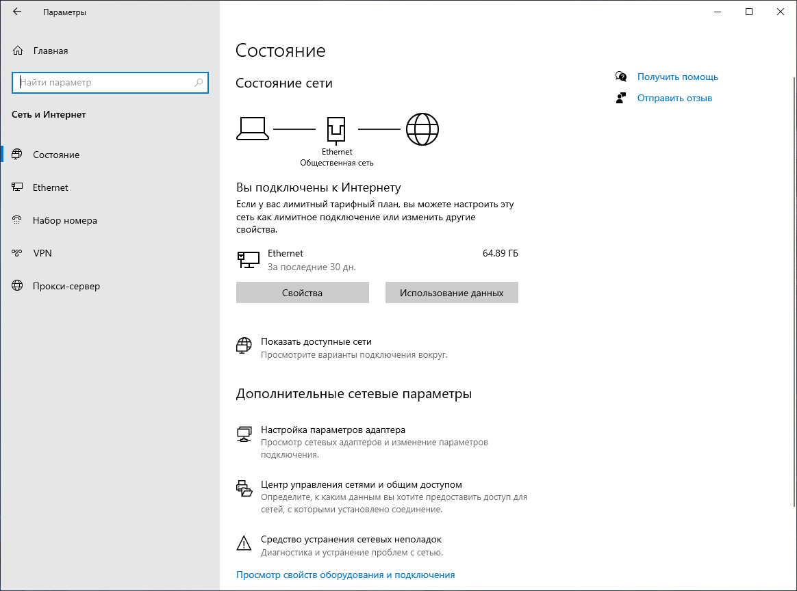
Task: Click the Центр управления сетями sharing icon
Action: click(244, 488)
